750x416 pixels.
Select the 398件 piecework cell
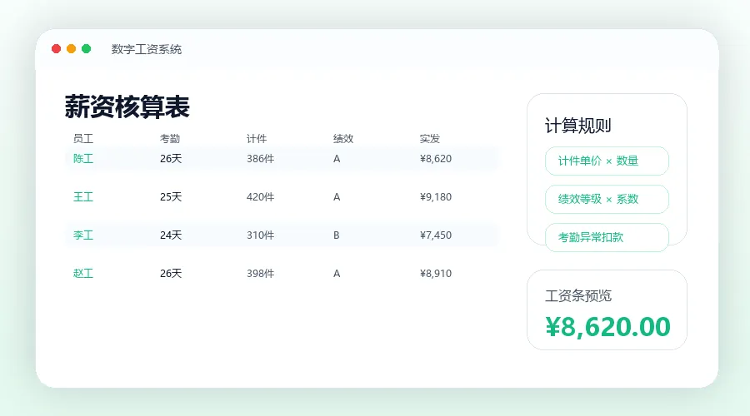click(260, 273)
